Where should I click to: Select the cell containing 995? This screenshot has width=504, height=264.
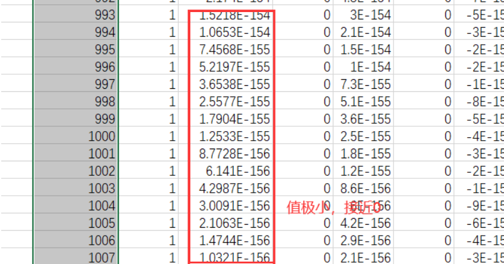pos(76,50)
